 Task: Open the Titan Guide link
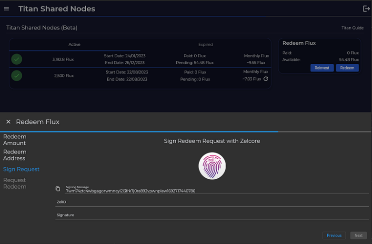(352, 28)
